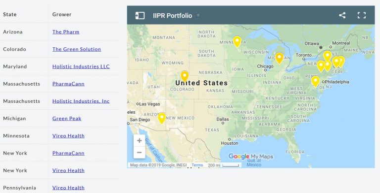The image size is (380, 193).
Task: Click the Google My Maps logo
Action: point(250,157)
